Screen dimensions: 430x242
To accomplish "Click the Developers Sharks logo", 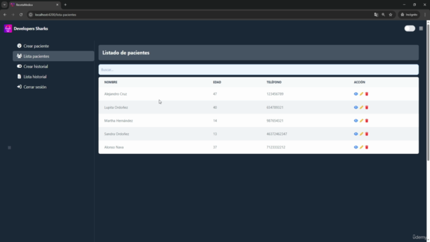I will point(8,28).
